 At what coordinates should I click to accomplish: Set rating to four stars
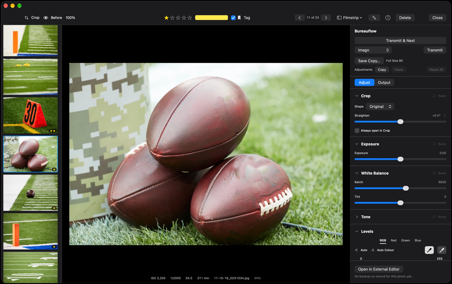click(x=184, y=18)
